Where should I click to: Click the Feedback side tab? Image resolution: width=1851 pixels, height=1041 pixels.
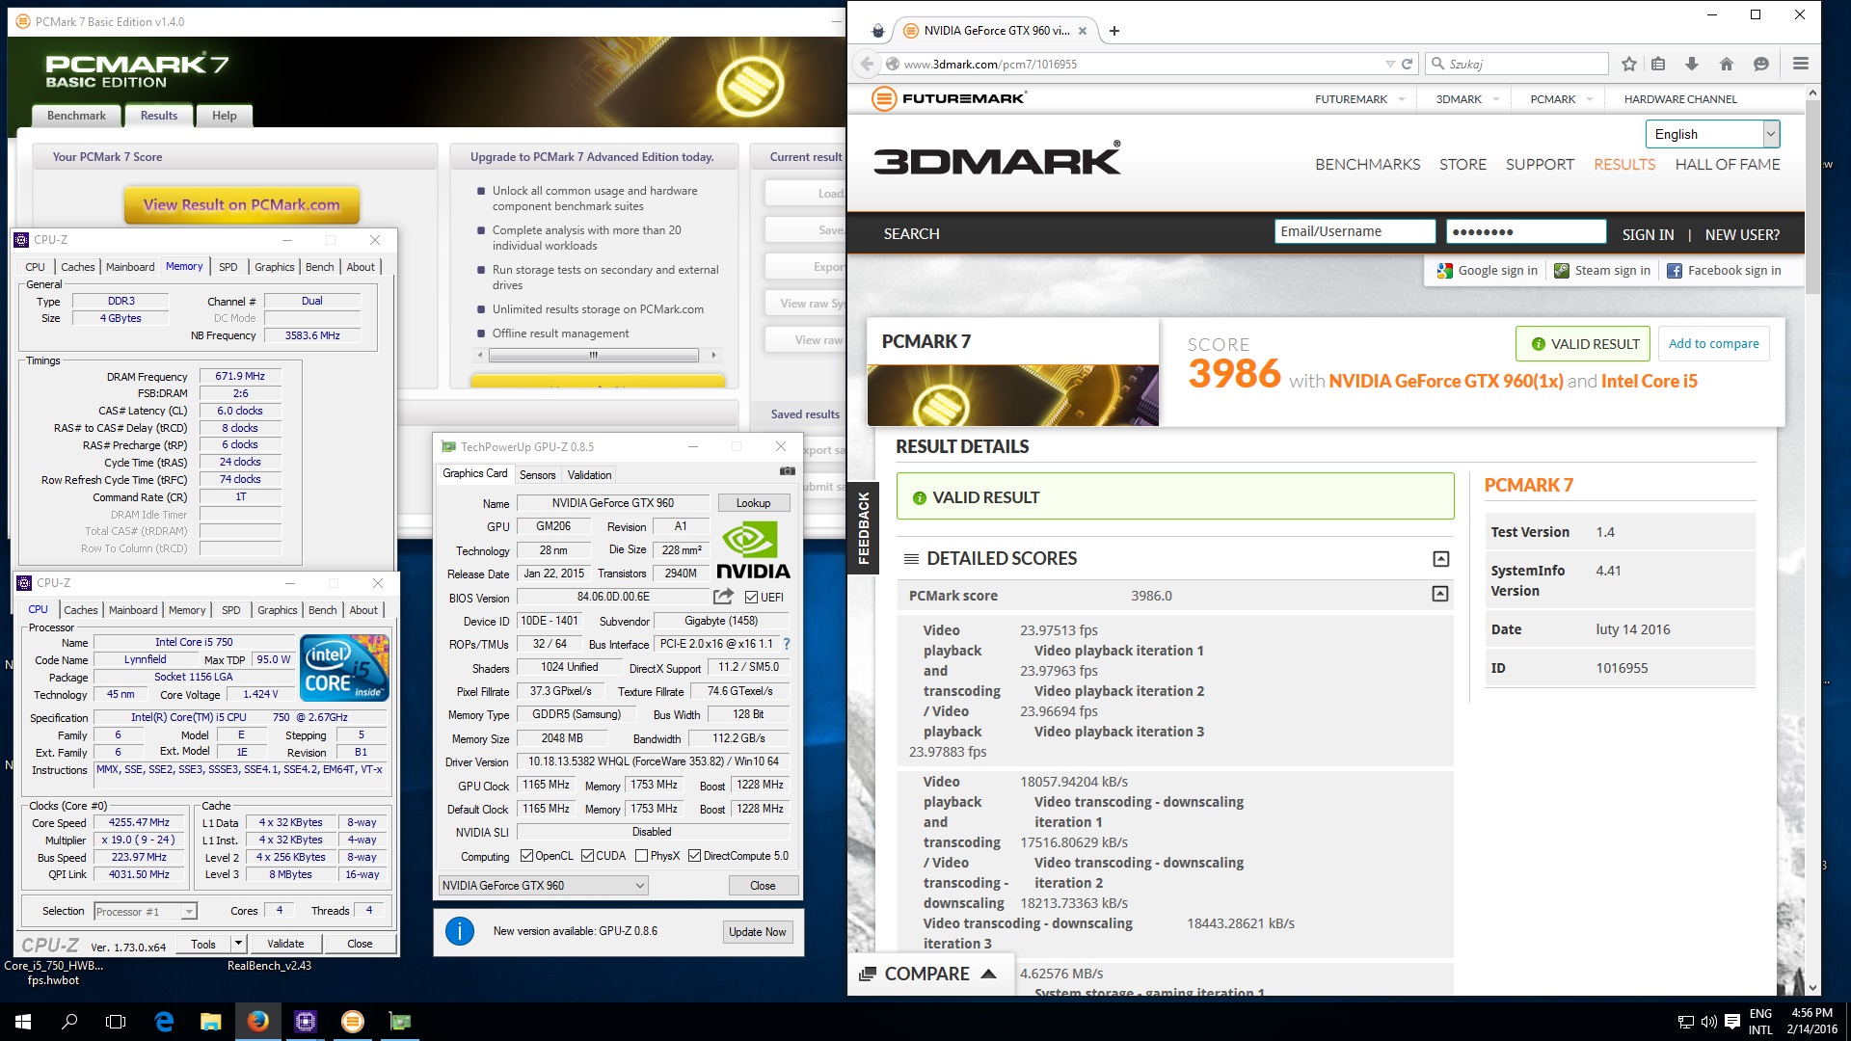pos(863,527)
